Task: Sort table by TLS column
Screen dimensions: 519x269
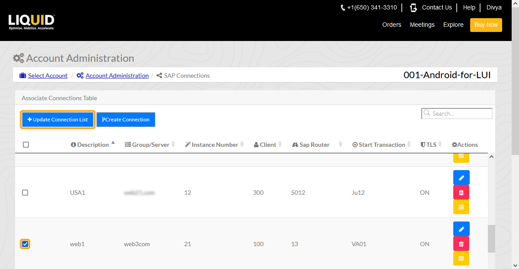Action: click(431, 145)
